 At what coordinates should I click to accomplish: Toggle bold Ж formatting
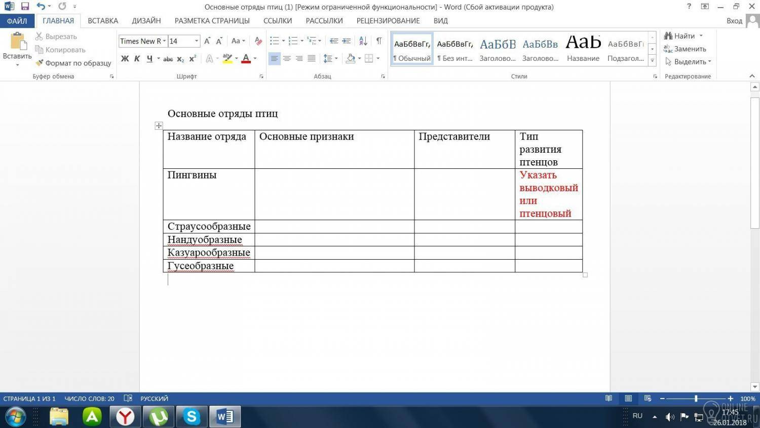pyautogui.click(x=125, y=59)
